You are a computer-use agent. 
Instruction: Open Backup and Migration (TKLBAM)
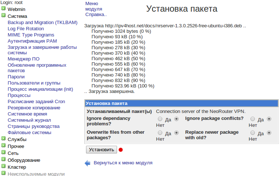(x=43, y=23)
